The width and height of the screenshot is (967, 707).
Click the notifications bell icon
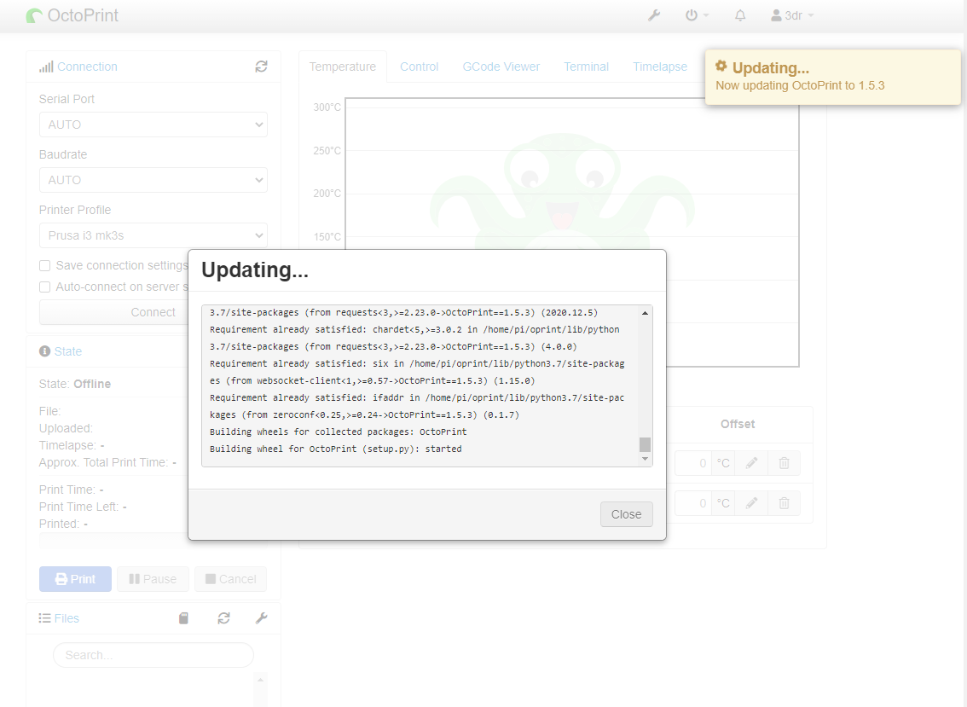[x=740, y=15]
